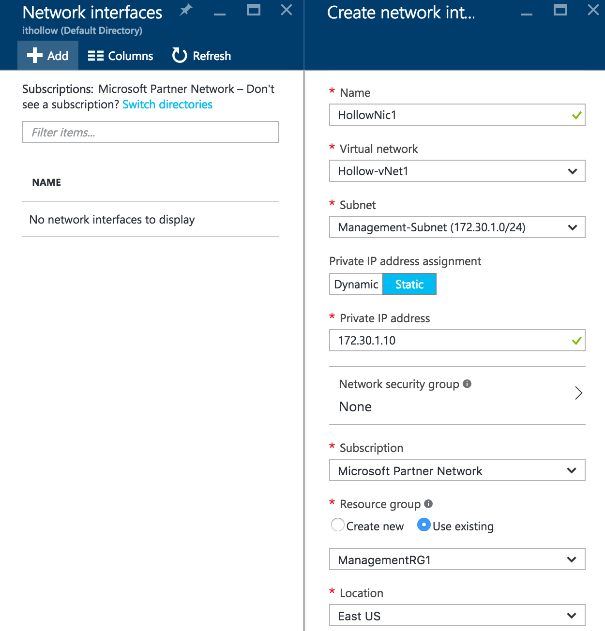The image size is (605, 631).
Task: Select Static private IP assignment
Action: click(409, 284)
